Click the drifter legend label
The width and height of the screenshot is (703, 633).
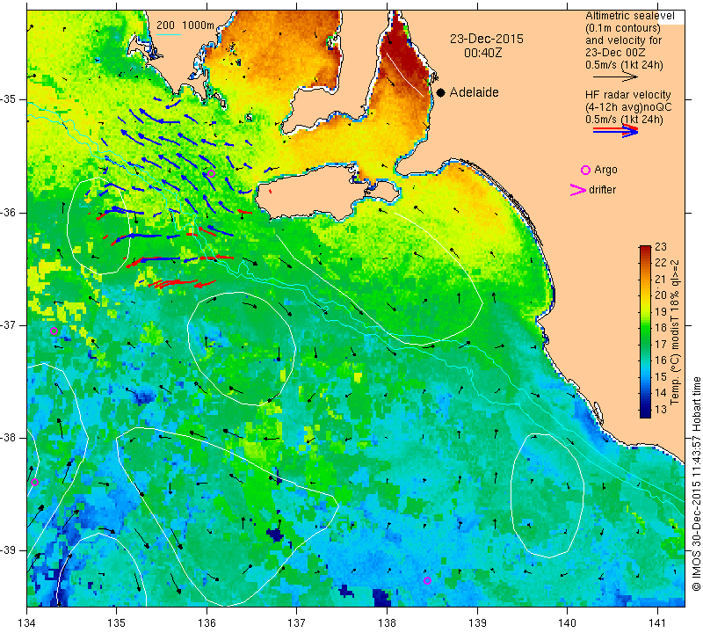click(x=602, y=190)
